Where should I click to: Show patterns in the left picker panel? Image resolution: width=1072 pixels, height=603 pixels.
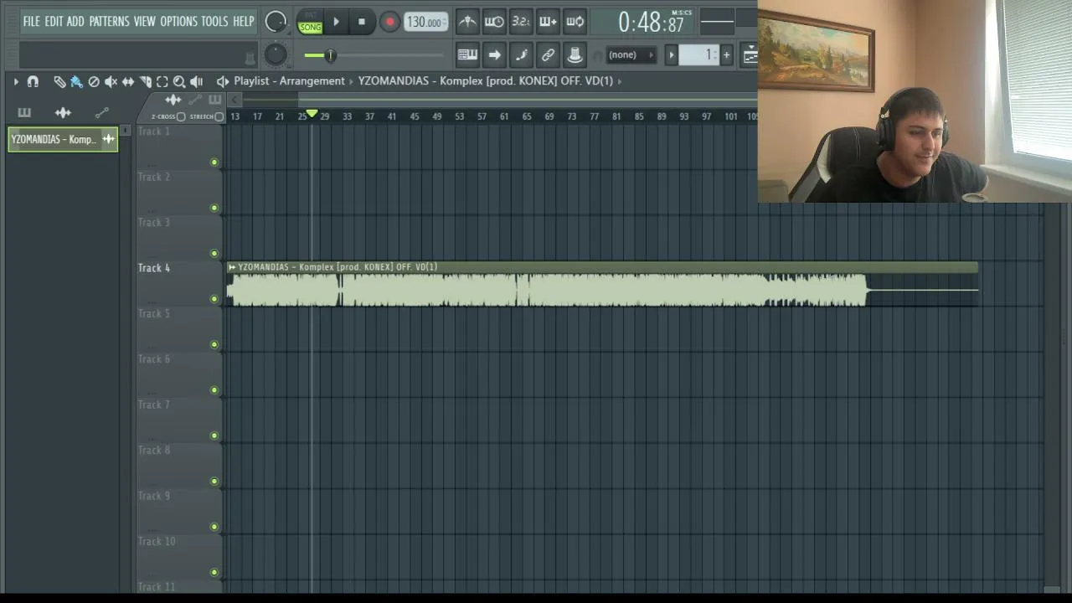tap(24, 113)
